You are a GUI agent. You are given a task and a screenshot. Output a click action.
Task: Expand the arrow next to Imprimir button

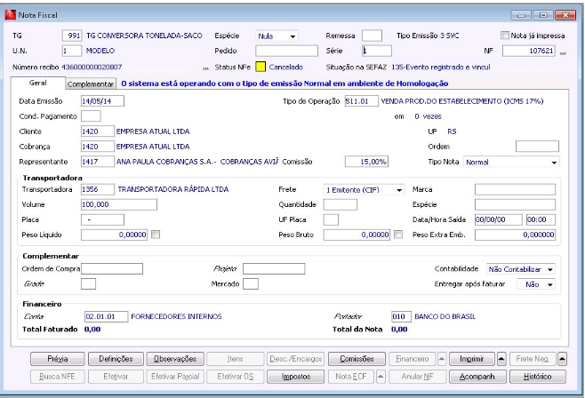coord(501,359)
